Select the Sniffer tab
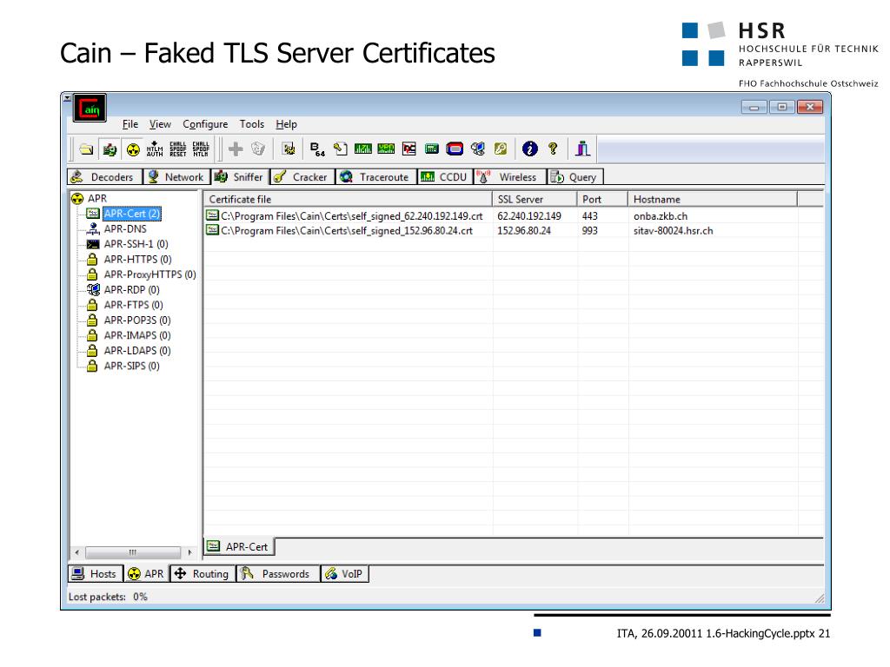This screenshot has width=890, height=667. (240, 177)
